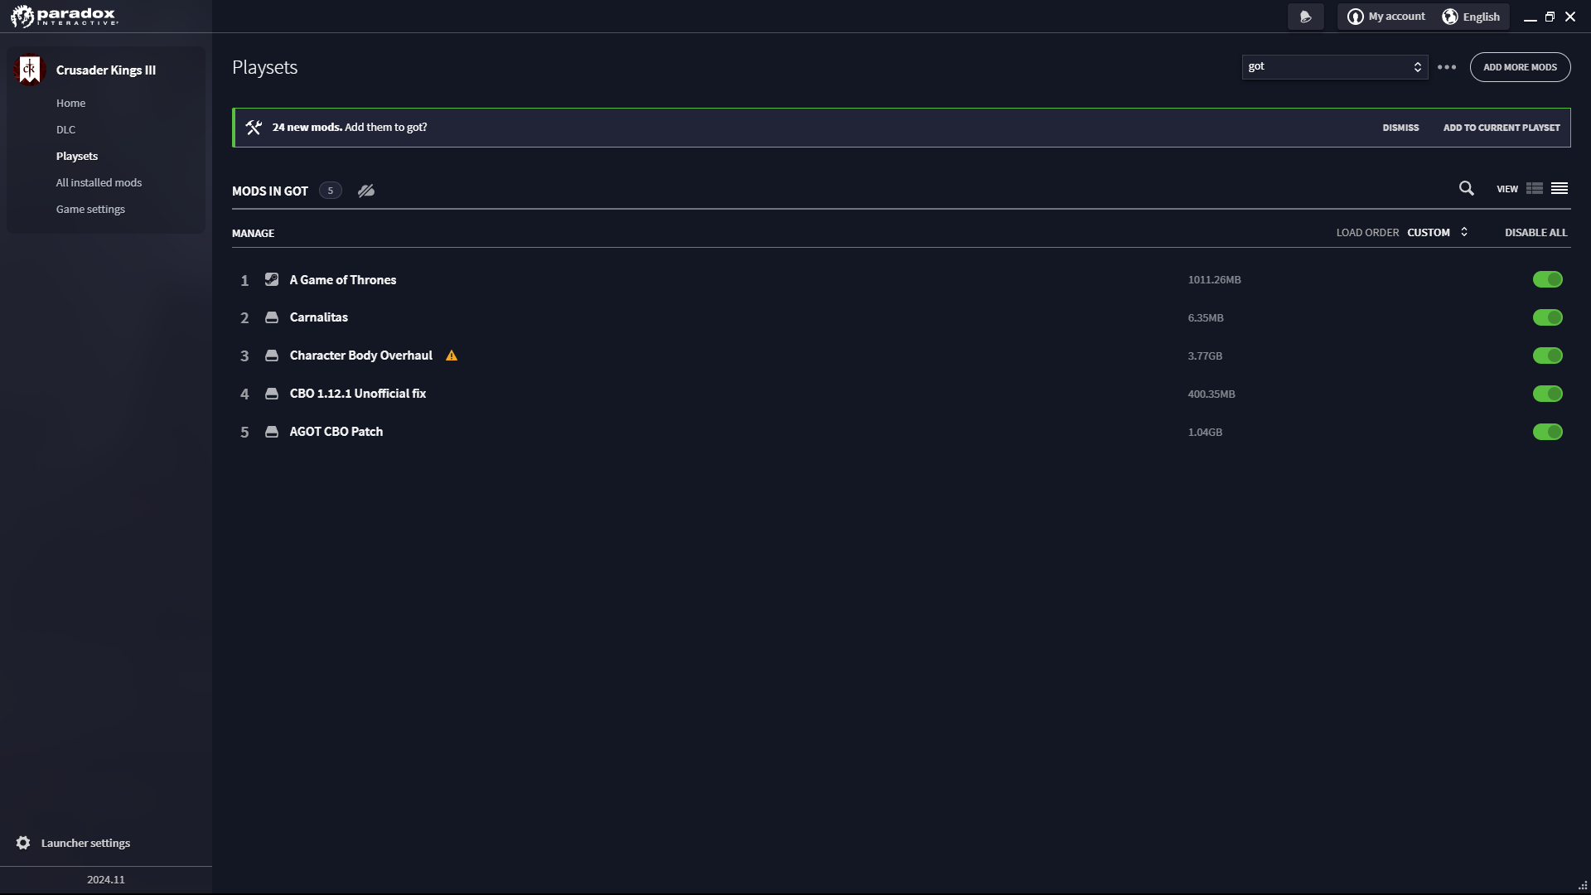Viewport: 1591px width, 895px height.
Task: Expand the 'got' playset dropdown
Action: point(1335,67)
